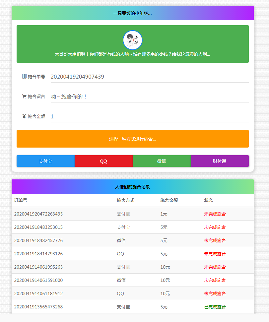Select 支付宝 as payment method

click(x=45, y=161)
